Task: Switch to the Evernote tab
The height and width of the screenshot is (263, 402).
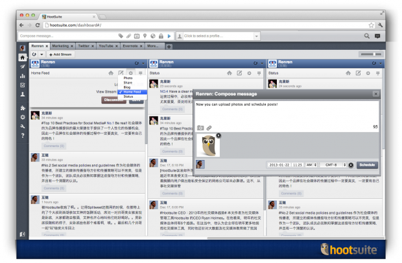Action: [x=130, y=46]
